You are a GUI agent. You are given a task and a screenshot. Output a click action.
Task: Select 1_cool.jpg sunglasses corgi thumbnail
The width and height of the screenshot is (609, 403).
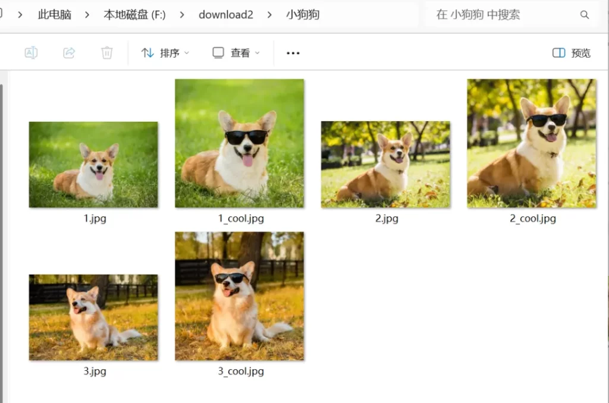coord(240,143)
